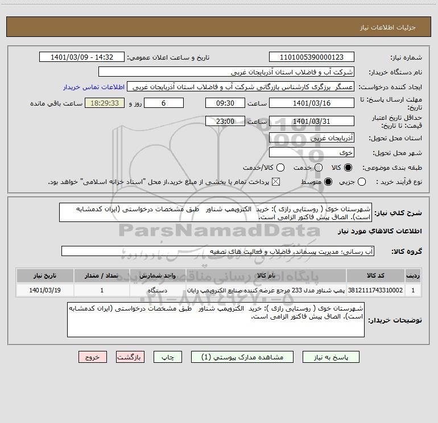Click the quantity cell in the پمپ شناور row
The width and height of the screenshot is (438, 423).
[102, 290]
